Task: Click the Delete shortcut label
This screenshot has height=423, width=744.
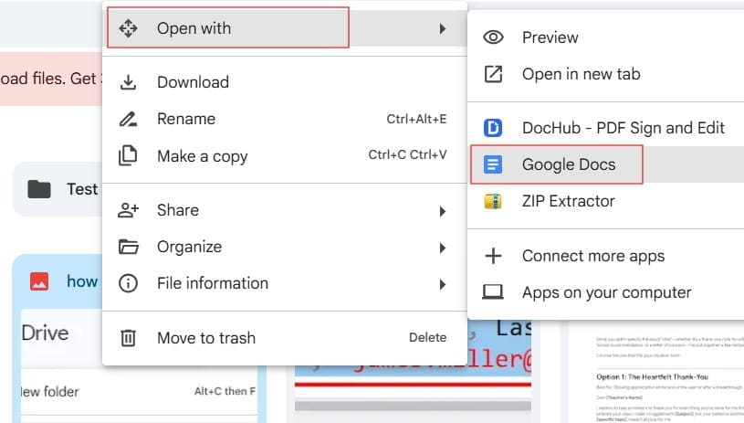Action: (427, 337)
